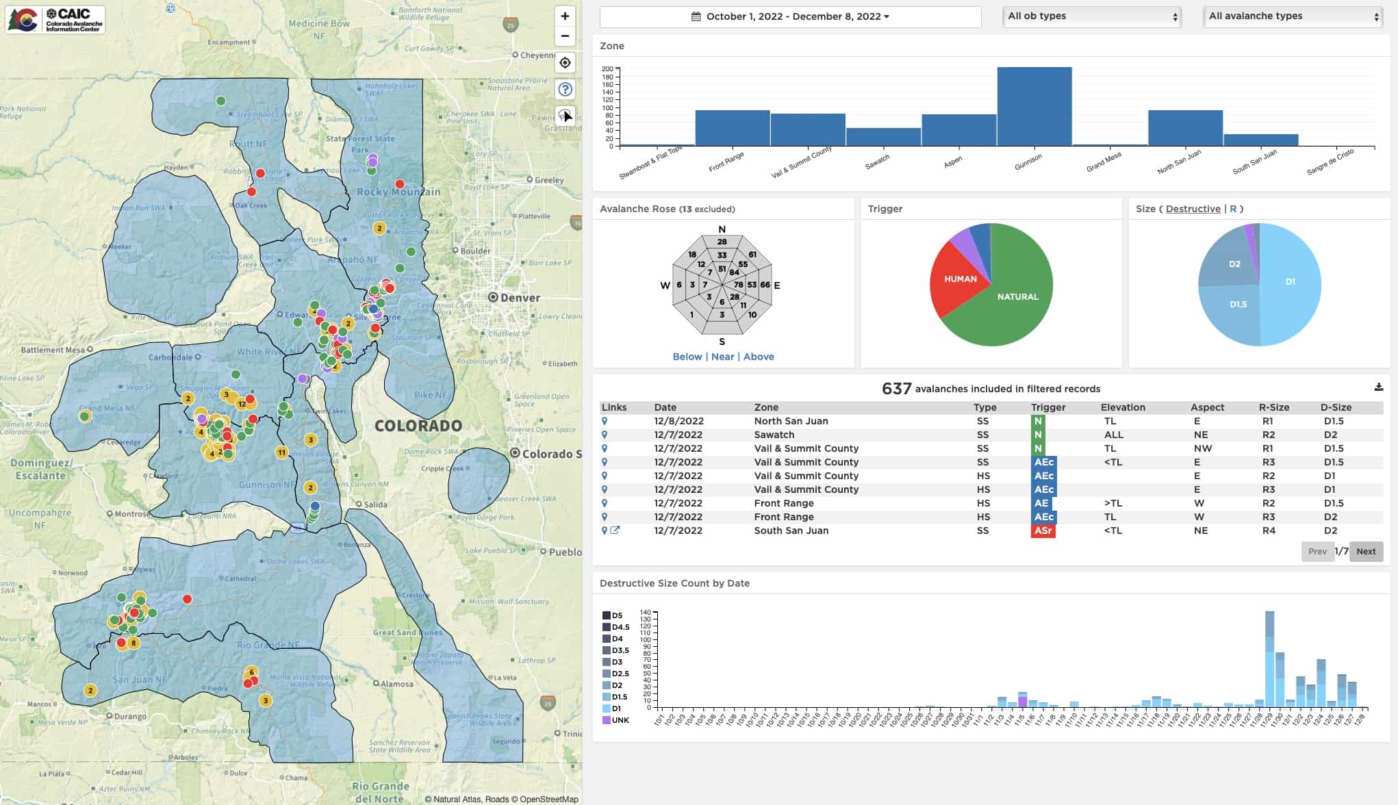Click map pin for South San Juan row
The image size is (1398, 805).
pyautogui.click(x=605, y=531)
